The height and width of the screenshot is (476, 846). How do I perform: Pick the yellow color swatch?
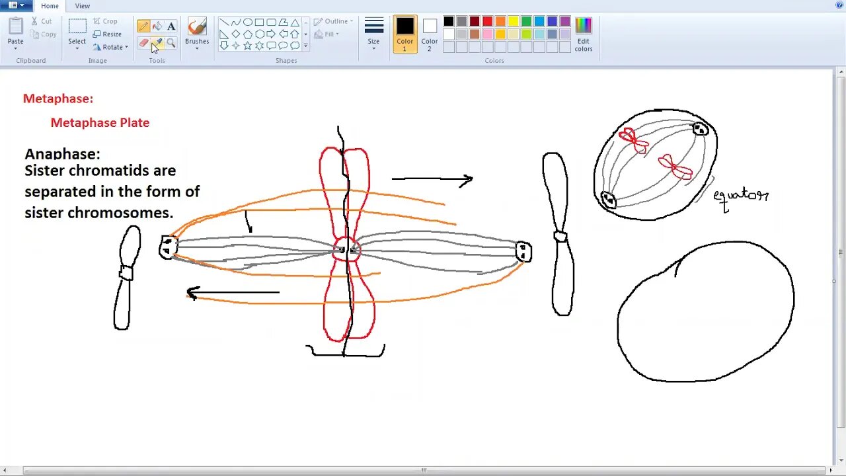(x=514, y=22)
